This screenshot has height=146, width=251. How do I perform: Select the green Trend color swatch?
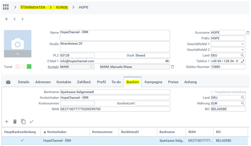click(29, 67)
